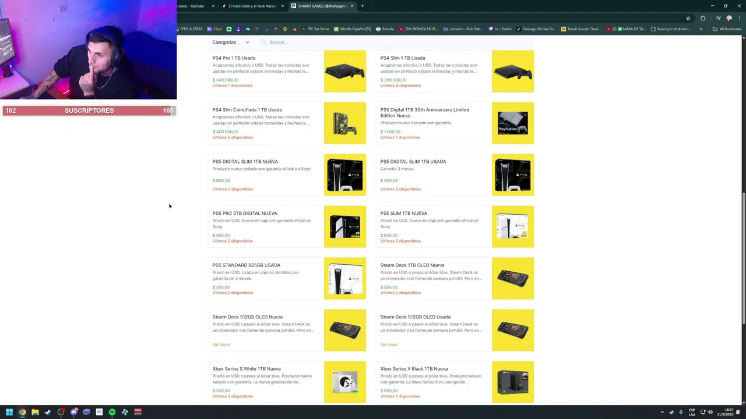Viewport: 746px width, 419px height.
Task: Open a new browser tab
Action: pyautogui.click(x=363, y=6)
